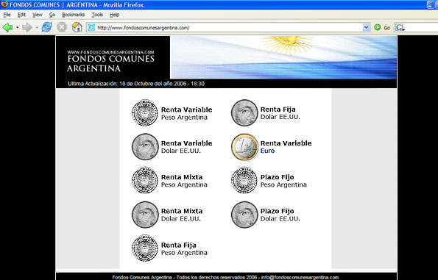The width and height of the screenshot is (438, 280).
Task: Click the peso coin beside Renta Mixta
Action: 145,180
